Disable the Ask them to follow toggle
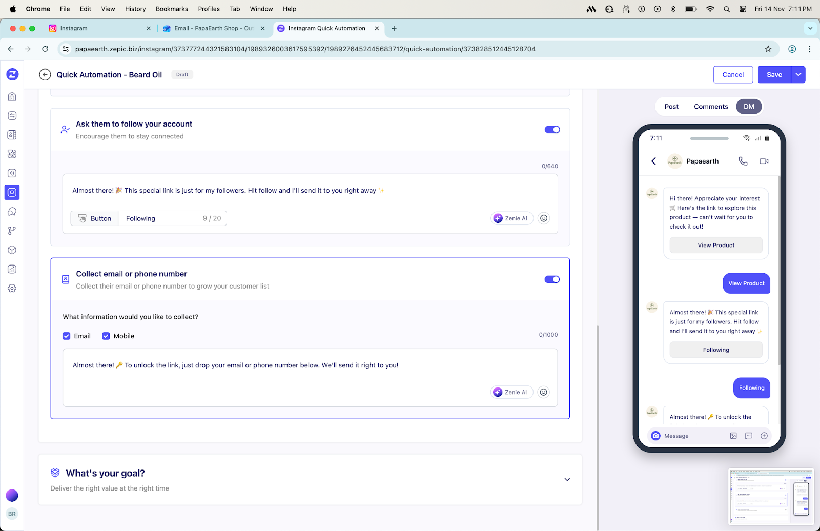This screenshot has height=531, width=820. point(552,130)
